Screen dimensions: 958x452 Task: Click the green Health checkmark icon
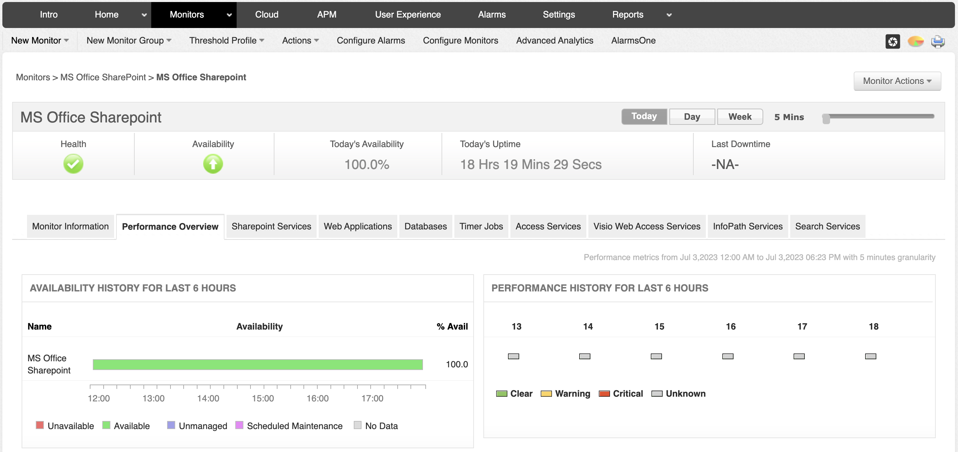73,164
